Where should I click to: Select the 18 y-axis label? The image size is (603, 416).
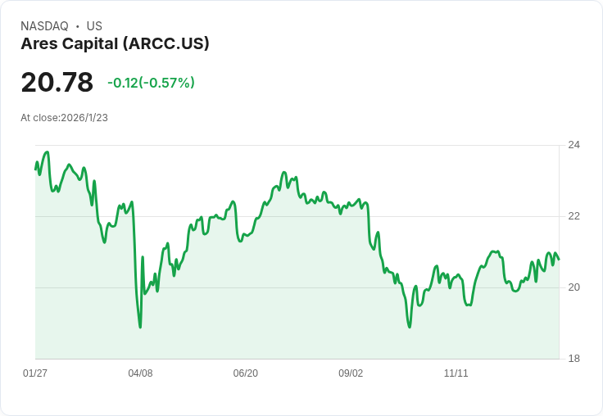point(574,359)
